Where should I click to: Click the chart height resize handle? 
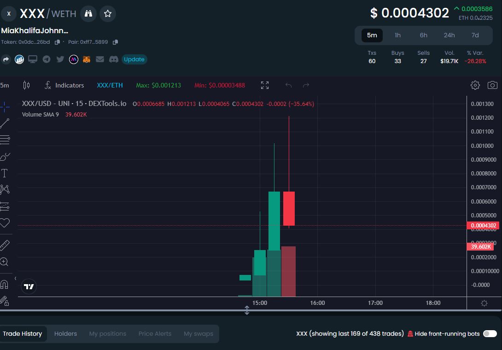click(x=247, y=310)
